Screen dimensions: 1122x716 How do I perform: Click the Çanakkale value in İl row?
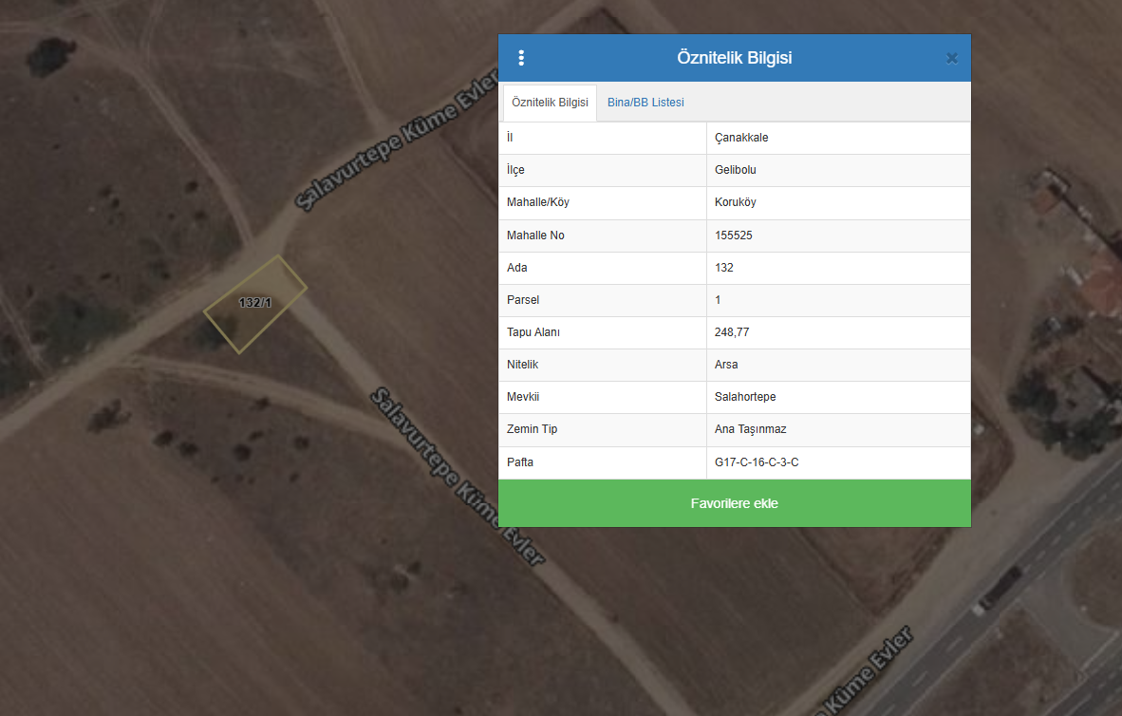coord(741,138)
